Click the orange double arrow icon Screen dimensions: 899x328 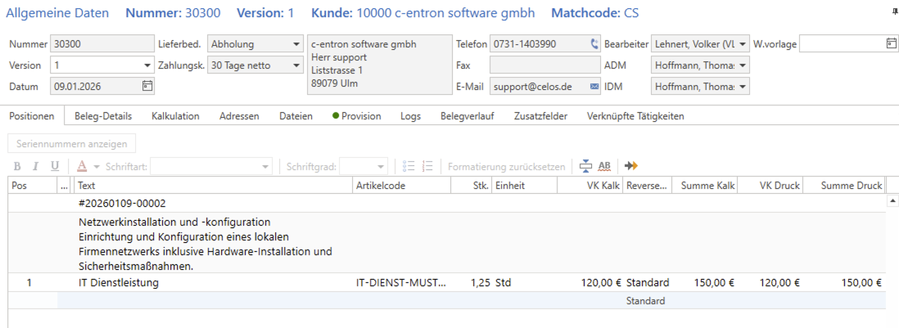pos(630,166)
